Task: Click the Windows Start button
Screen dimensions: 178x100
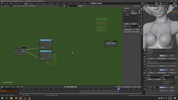Action: click(x=2, y=98)
